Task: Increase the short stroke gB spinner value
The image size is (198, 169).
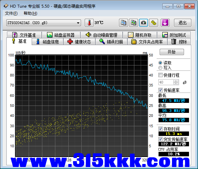Action: [176, 81]
